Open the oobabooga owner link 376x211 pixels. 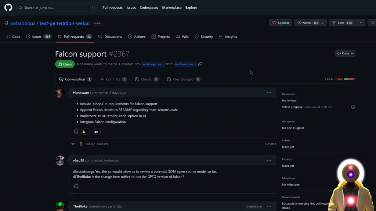(x=23, y=23)
